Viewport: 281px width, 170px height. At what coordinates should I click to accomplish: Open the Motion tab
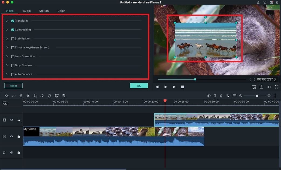(44, 11)
